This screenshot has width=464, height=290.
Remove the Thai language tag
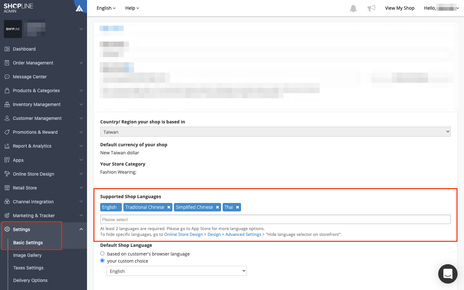(237, 207)
